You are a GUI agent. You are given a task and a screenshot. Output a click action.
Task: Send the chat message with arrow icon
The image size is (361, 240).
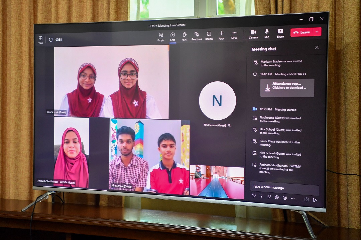(315, 200)
